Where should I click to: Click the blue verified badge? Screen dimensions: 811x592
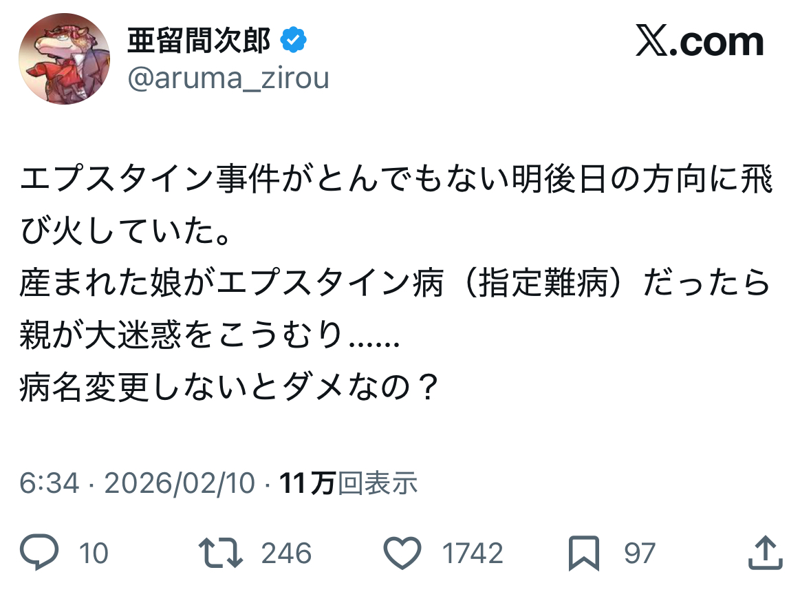[292, 43]
